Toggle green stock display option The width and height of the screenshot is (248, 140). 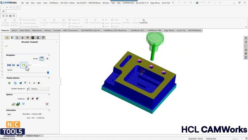click(9, 83)
